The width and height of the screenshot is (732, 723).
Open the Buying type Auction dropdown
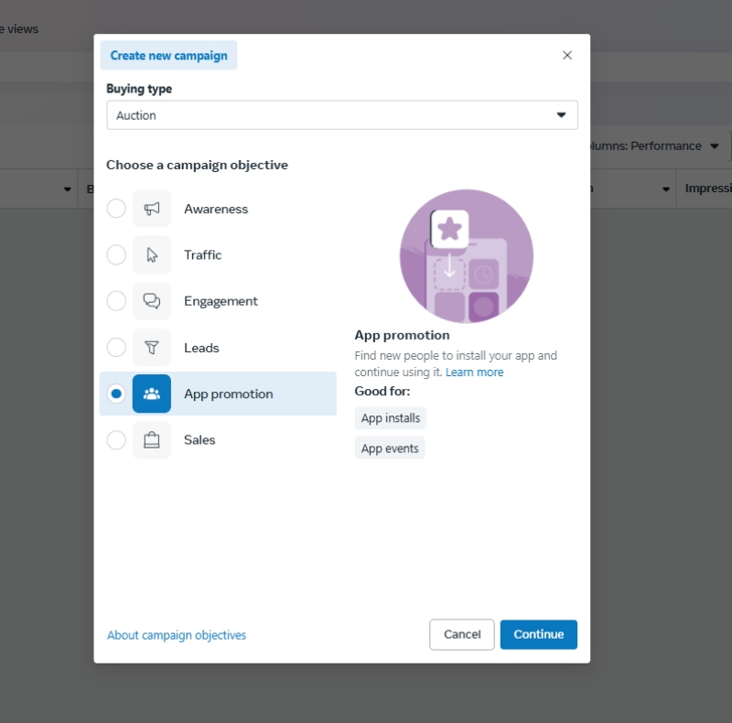[x=341, y=115]
